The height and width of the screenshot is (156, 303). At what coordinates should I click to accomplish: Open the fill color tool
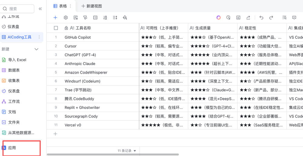tap(125, 18)
